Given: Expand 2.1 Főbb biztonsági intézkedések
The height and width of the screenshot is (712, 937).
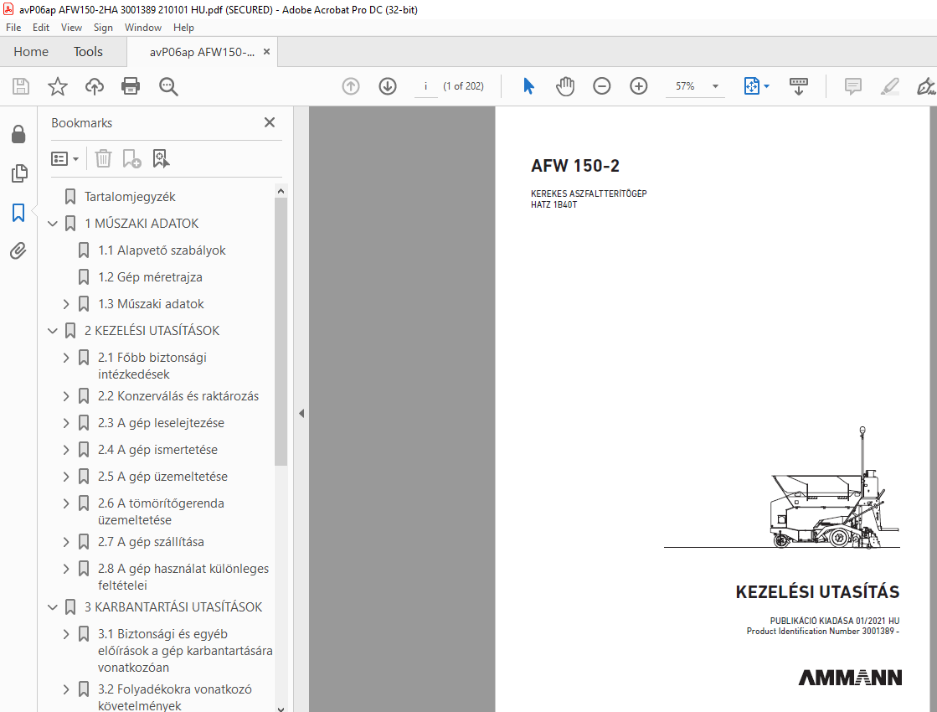Looking at the screenshot, I should pos(66,358).
